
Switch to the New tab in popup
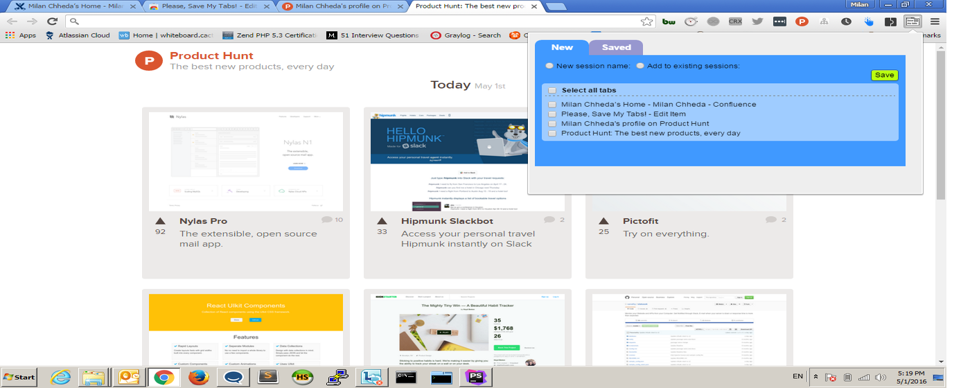click(x=562, y=47)
